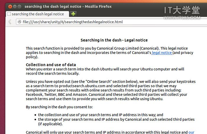Click the 'Collection and use of data' heading
Image resolution: width=207 pixels, height=134 pixels.
[x=51, y=65]
